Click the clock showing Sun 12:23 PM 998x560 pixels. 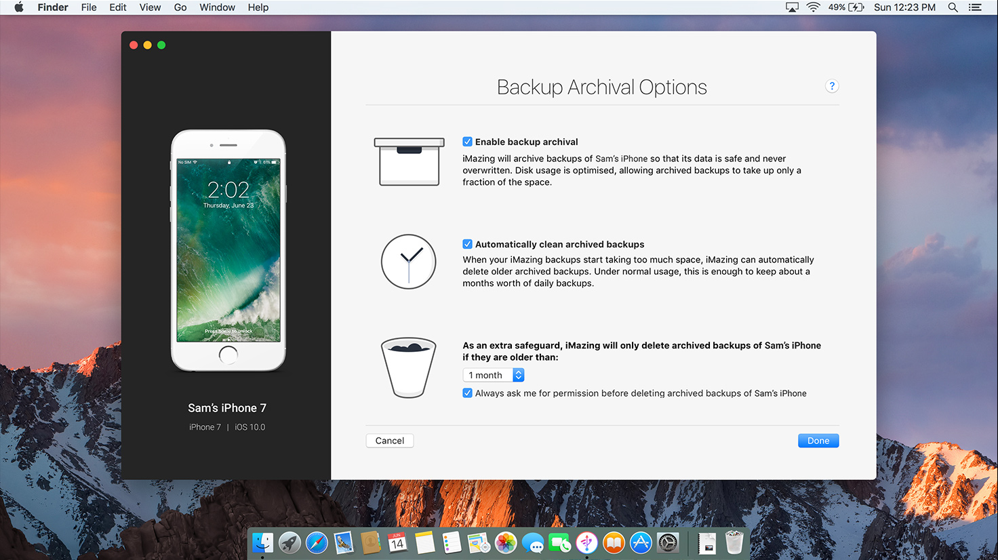[904, 7]
